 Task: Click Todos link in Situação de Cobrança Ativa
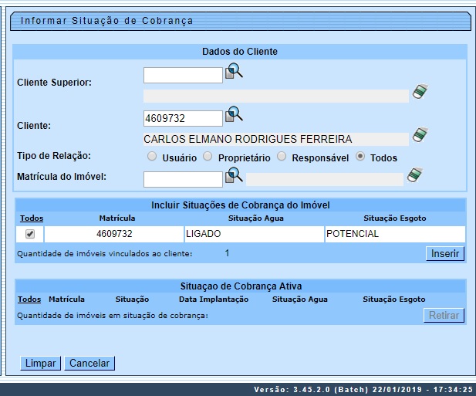click(29, 299)
